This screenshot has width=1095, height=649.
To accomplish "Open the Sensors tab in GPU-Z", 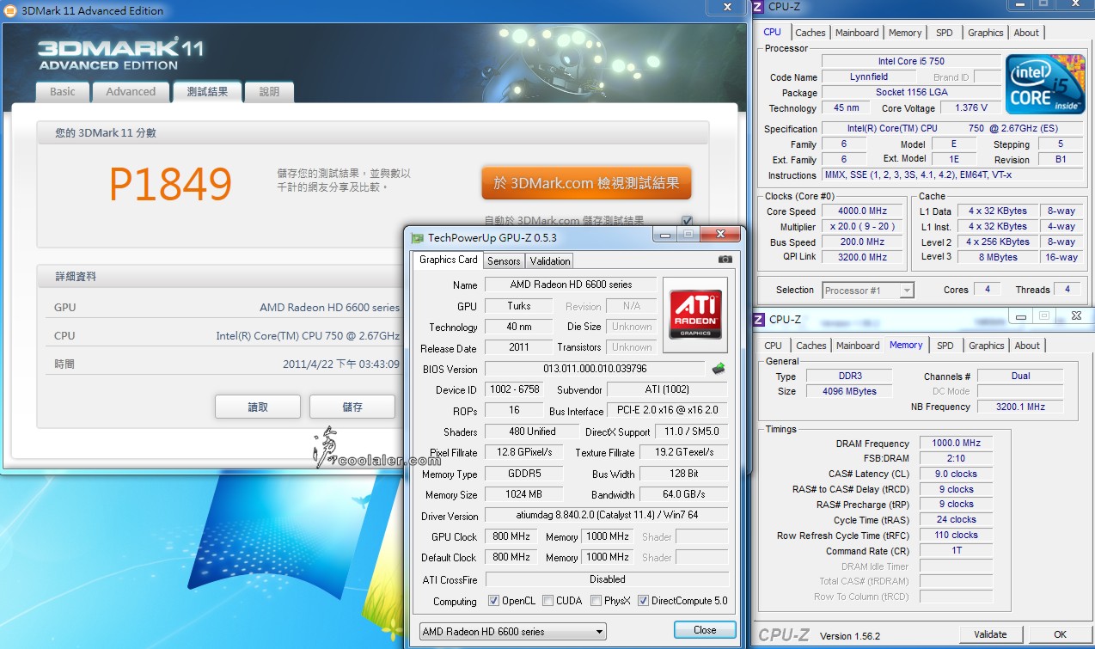I will tap(504, 260).
